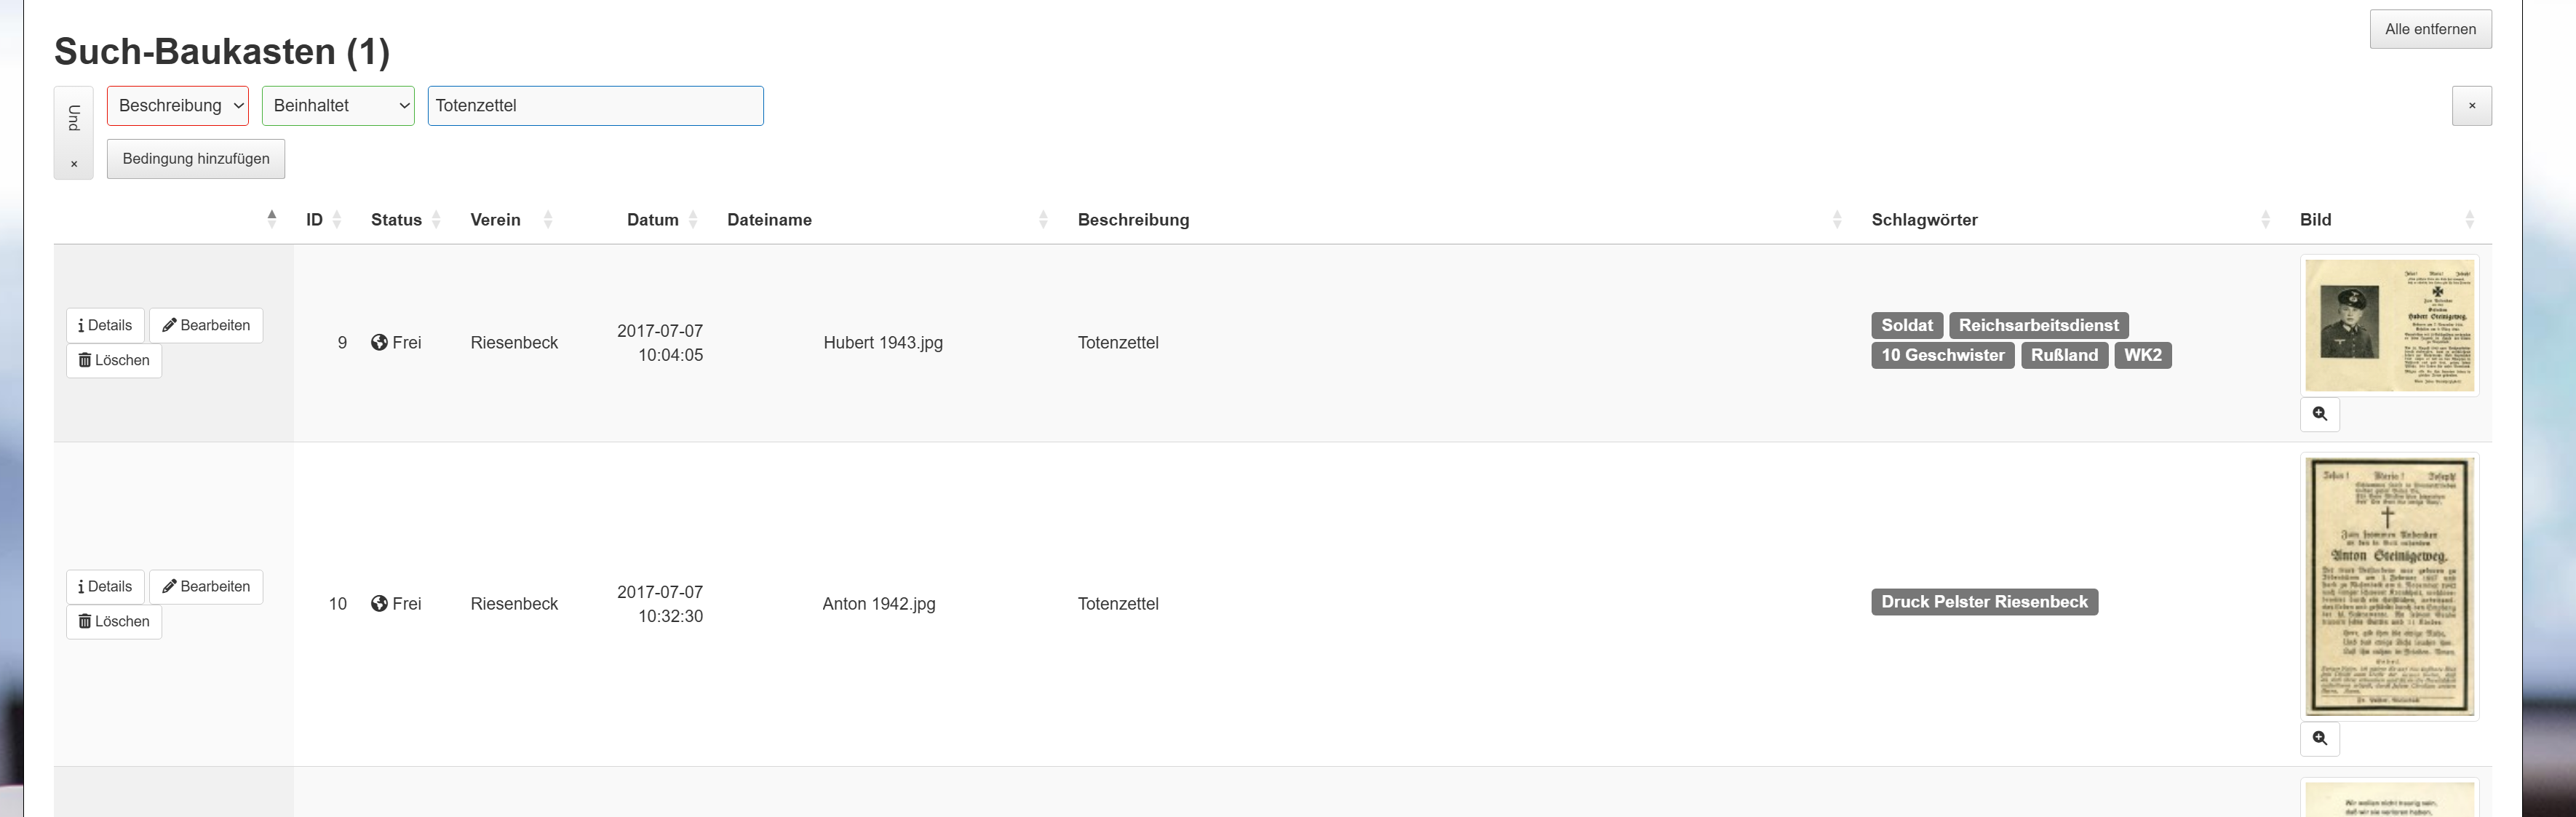Open the Anton 1942 thumbnail image
Image resolution: width=2576 pixels, height=817 pixels.
click(x=2388, y=586)
